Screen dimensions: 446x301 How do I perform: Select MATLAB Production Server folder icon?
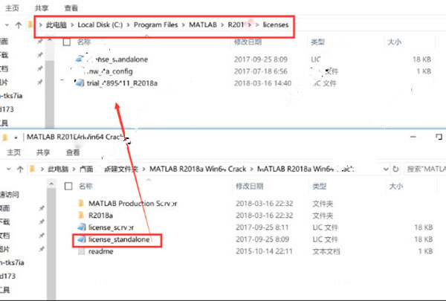tap(81, 203)
